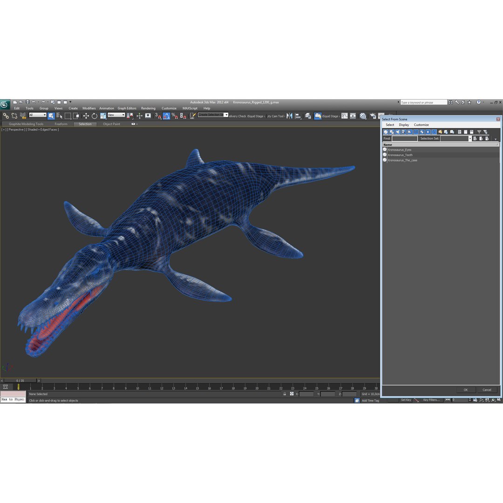Click the Mirror tool icon
The image size is (503, 503).
click(x=289, y=116)
